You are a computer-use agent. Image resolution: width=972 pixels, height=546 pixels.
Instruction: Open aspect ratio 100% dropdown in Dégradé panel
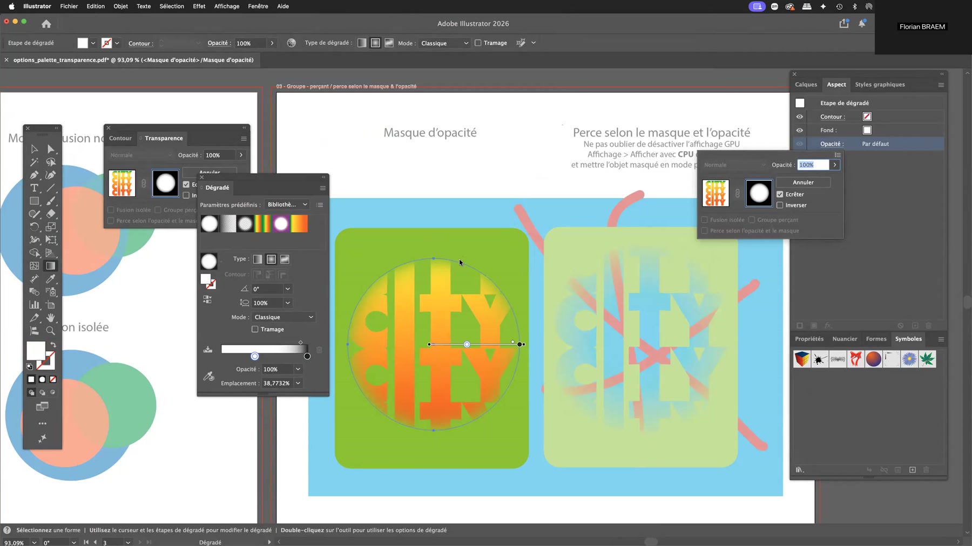point(288,303)
